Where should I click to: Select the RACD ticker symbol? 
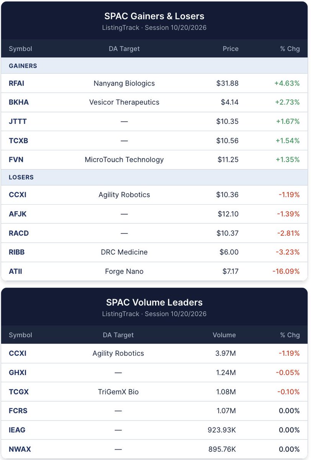pos(19,233)
